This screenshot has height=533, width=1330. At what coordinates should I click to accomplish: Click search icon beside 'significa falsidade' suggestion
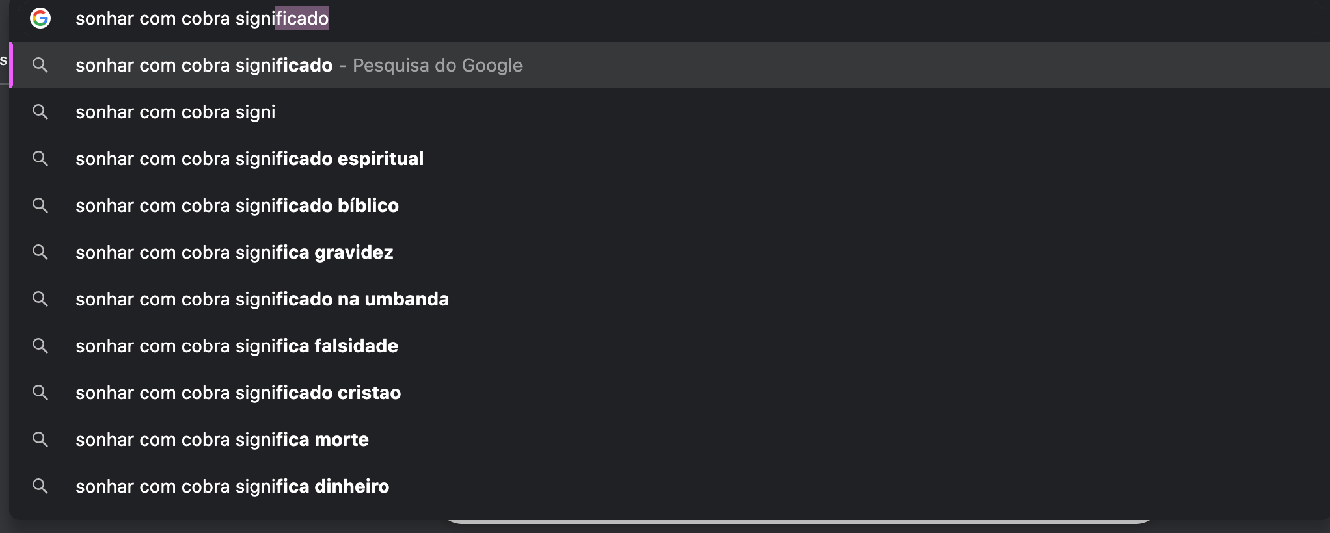[x=40, y=346]
